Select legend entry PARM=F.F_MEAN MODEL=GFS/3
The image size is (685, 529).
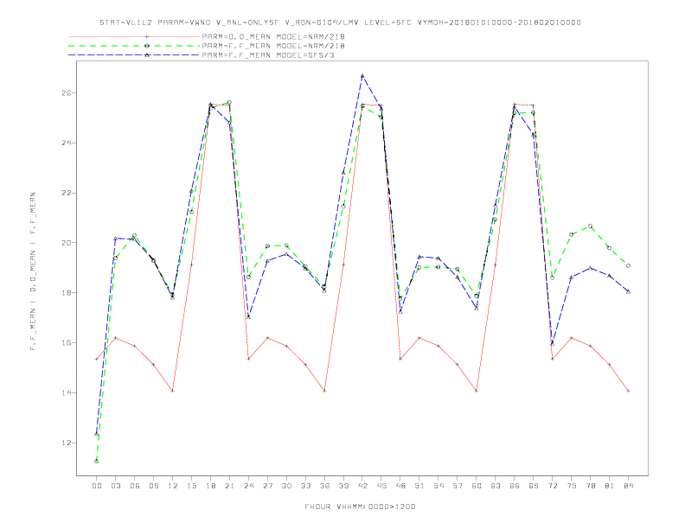(x=268, y=55)
